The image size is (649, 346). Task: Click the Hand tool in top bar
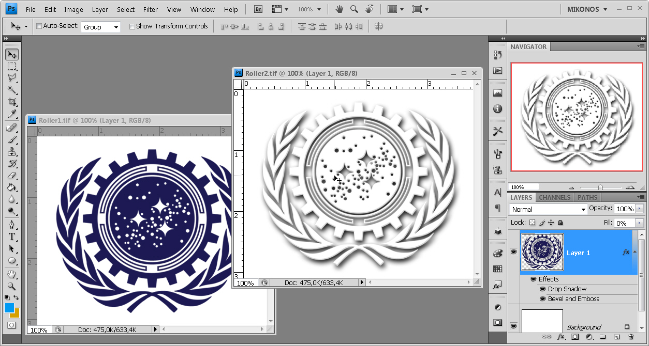click(340, 9)
